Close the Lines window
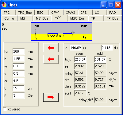 pyautogui.click(x=118, y=5)
